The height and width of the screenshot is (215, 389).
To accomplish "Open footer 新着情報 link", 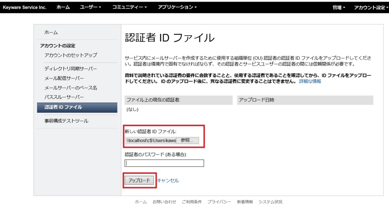I will [x=245, y=202].
